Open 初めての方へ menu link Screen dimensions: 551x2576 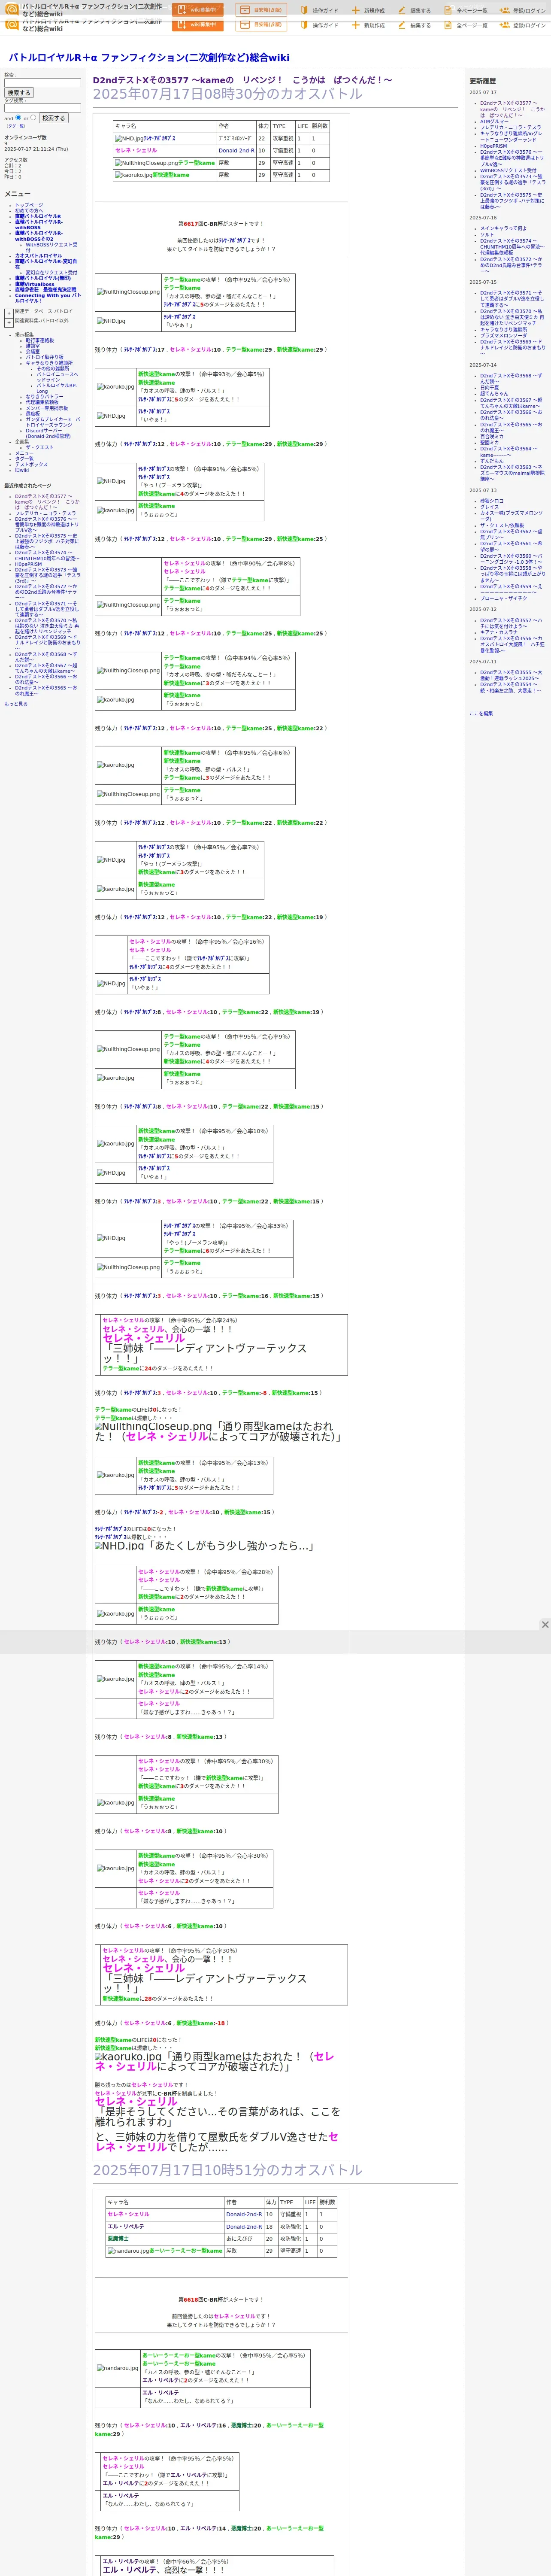[x=29, y=210]
